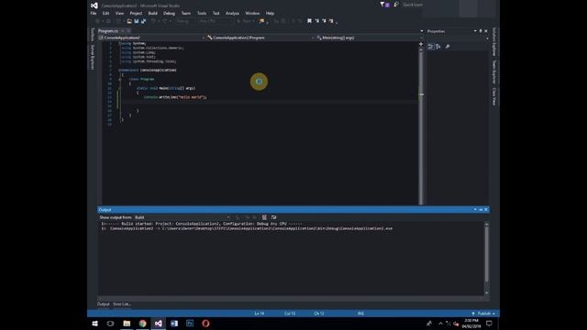Screen dimensions: 587x330
Task: Toggle auto-hide pin on Properties panel
Action: (x=481, y=31)
